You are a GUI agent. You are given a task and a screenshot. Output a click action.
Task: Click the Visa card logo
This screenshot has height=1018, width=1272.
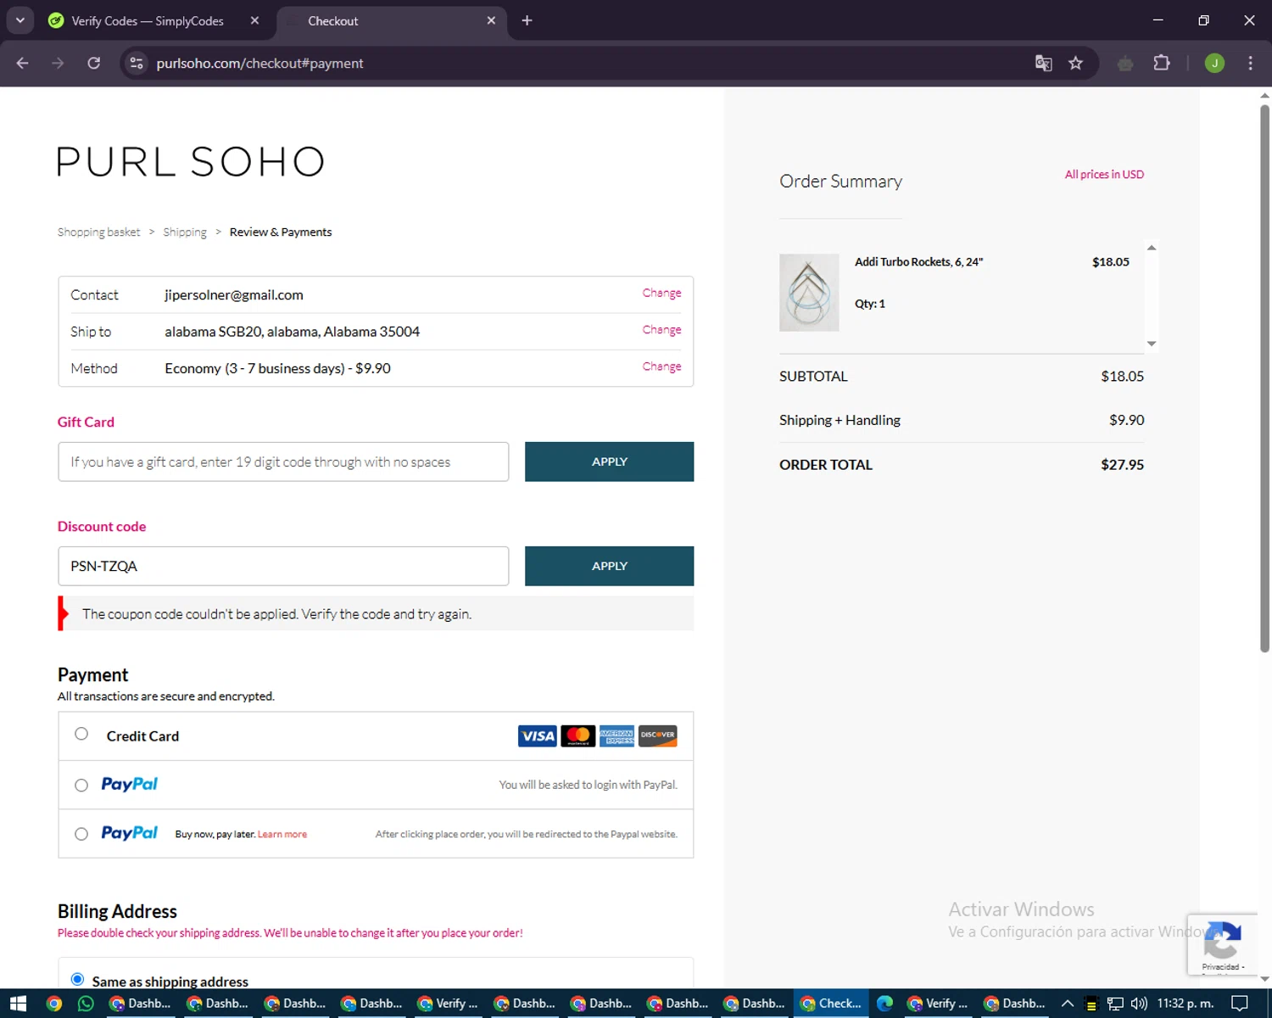point(537,736)
